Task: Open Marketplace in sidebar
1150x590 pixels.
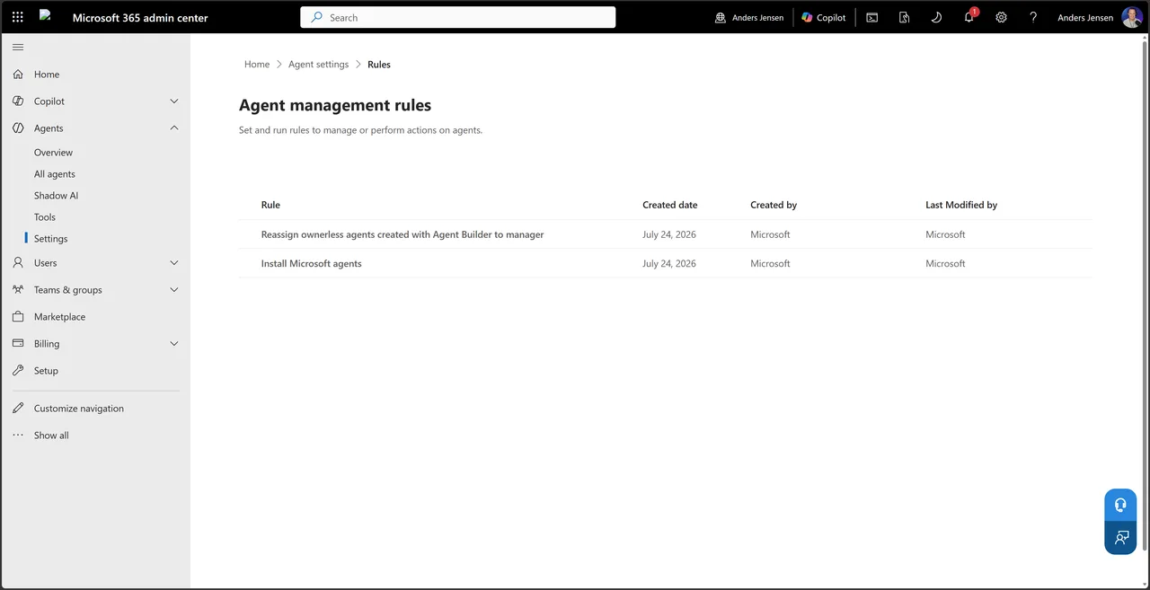Action: coord(59,317)
